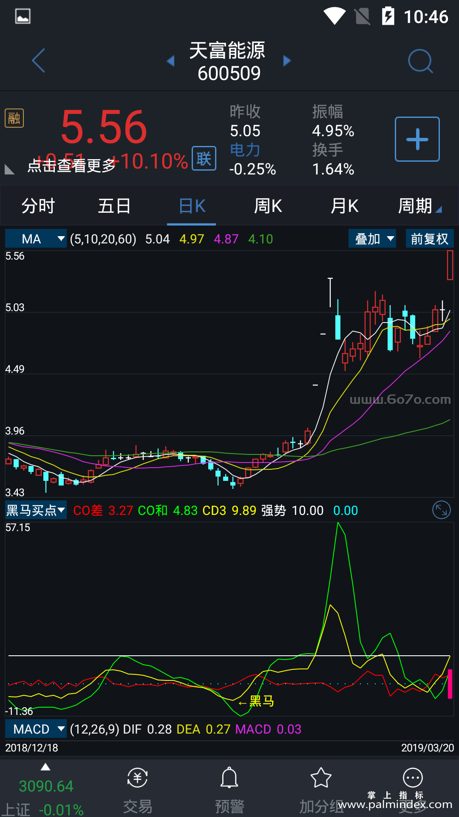459x817 pixels.
Task: Tap the 振幅 value 4.95%
Action: 333,131
